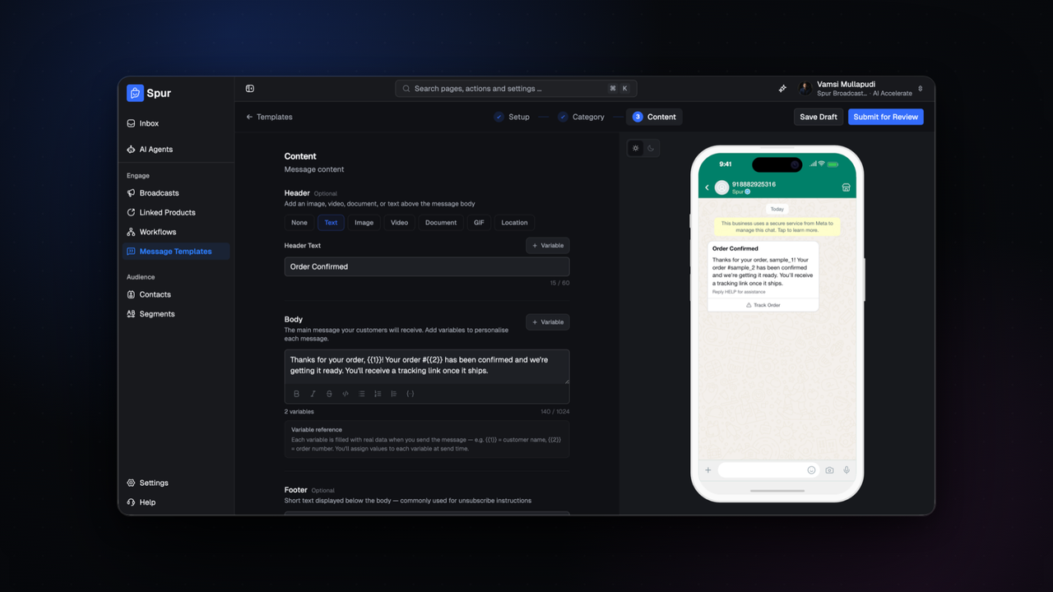Switch preview to light mode
The image size is (1053, 592).
click(x=635, y=149)
